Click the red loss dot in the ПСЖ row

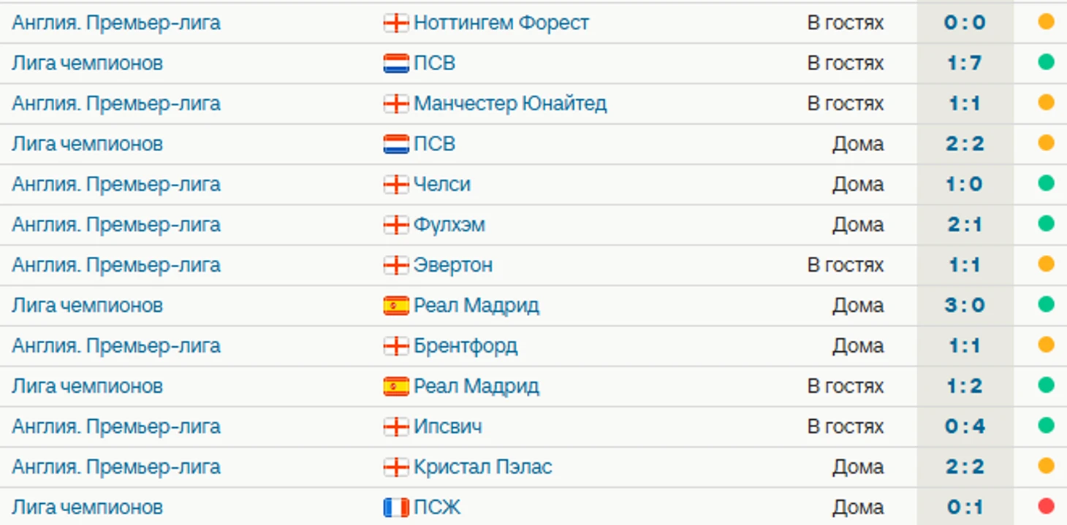point(1046,505)
